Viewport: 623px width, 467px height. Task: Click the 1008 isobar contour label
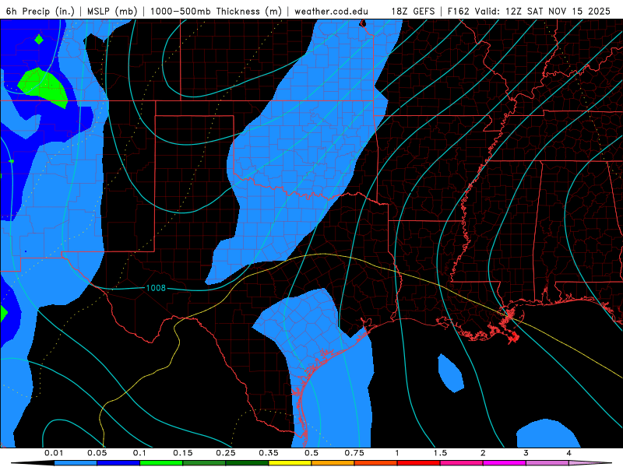coord(156,288)
